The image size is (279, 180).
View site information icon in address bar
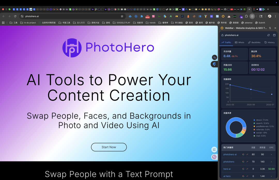(x=22, y=16)
